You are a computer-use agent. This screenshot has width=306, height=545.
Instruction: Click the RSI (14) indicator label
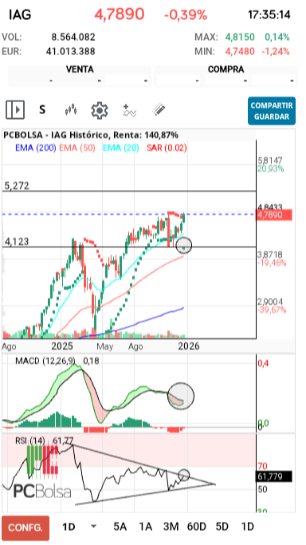pos(29,440)
